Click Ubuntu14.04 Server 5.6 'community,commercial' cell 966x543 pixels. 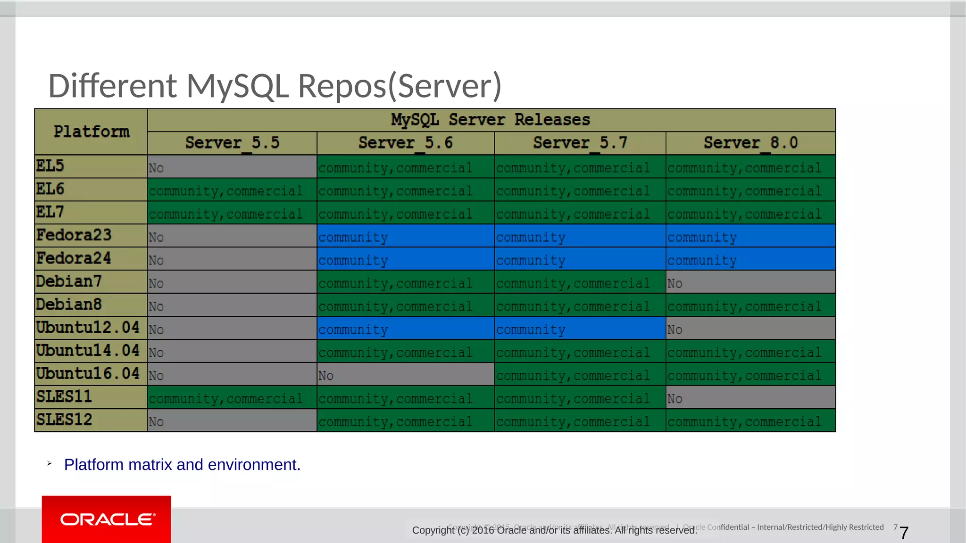pyautogui.click(x=406, y=351)
